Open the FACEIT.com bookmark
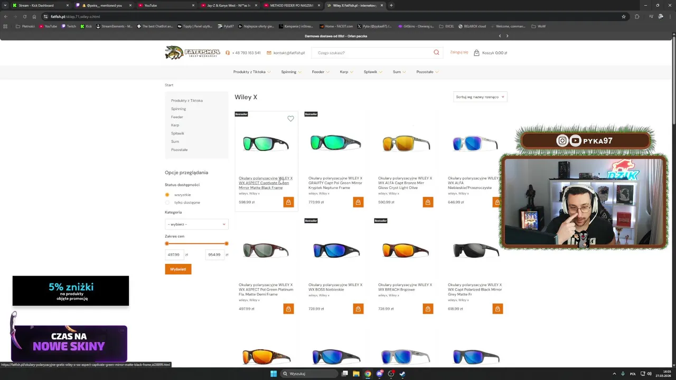The width and height of the screenshot is (676, 380). point(336,26)
